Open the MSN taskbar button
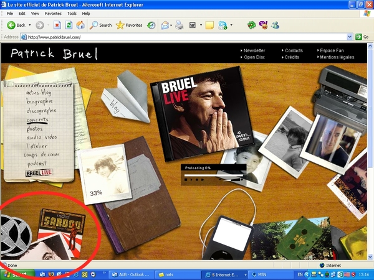This screenshot has width=374, height=280. tap(271, 275)
